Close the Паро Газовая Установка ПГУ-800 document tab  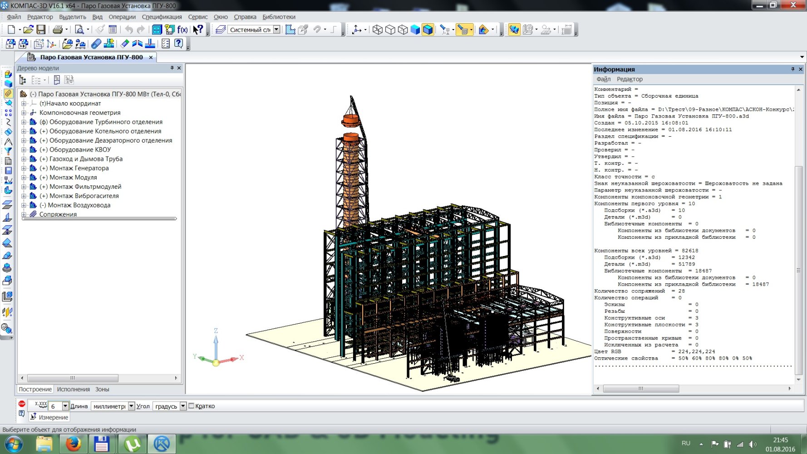pyautogui.click(x=151, y=57)
